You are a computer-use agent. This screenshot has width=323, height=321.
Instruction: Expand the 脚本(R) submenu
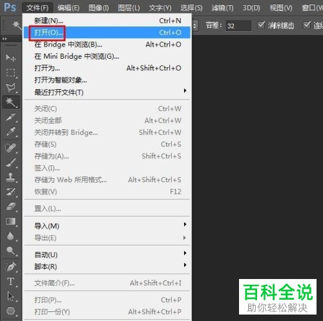click(x=107, y=267)
